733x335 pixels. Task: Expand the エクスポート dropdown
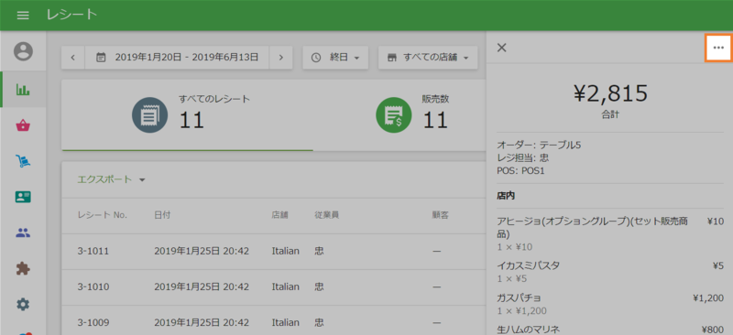pyautogui.click(x=111, y=179)
